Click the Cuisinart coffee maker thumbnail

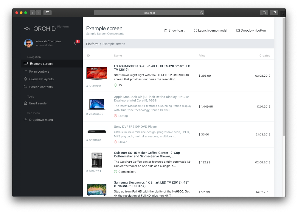click(97, 160)
